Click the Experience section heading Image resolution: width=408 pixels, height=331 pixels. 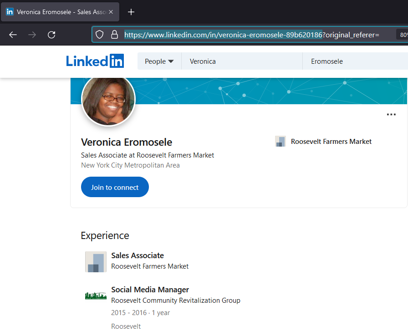click(105, 235)
